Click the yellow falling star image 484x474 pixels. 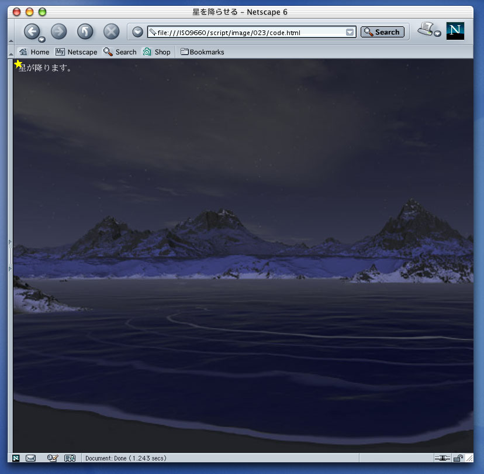pos(18,64)
